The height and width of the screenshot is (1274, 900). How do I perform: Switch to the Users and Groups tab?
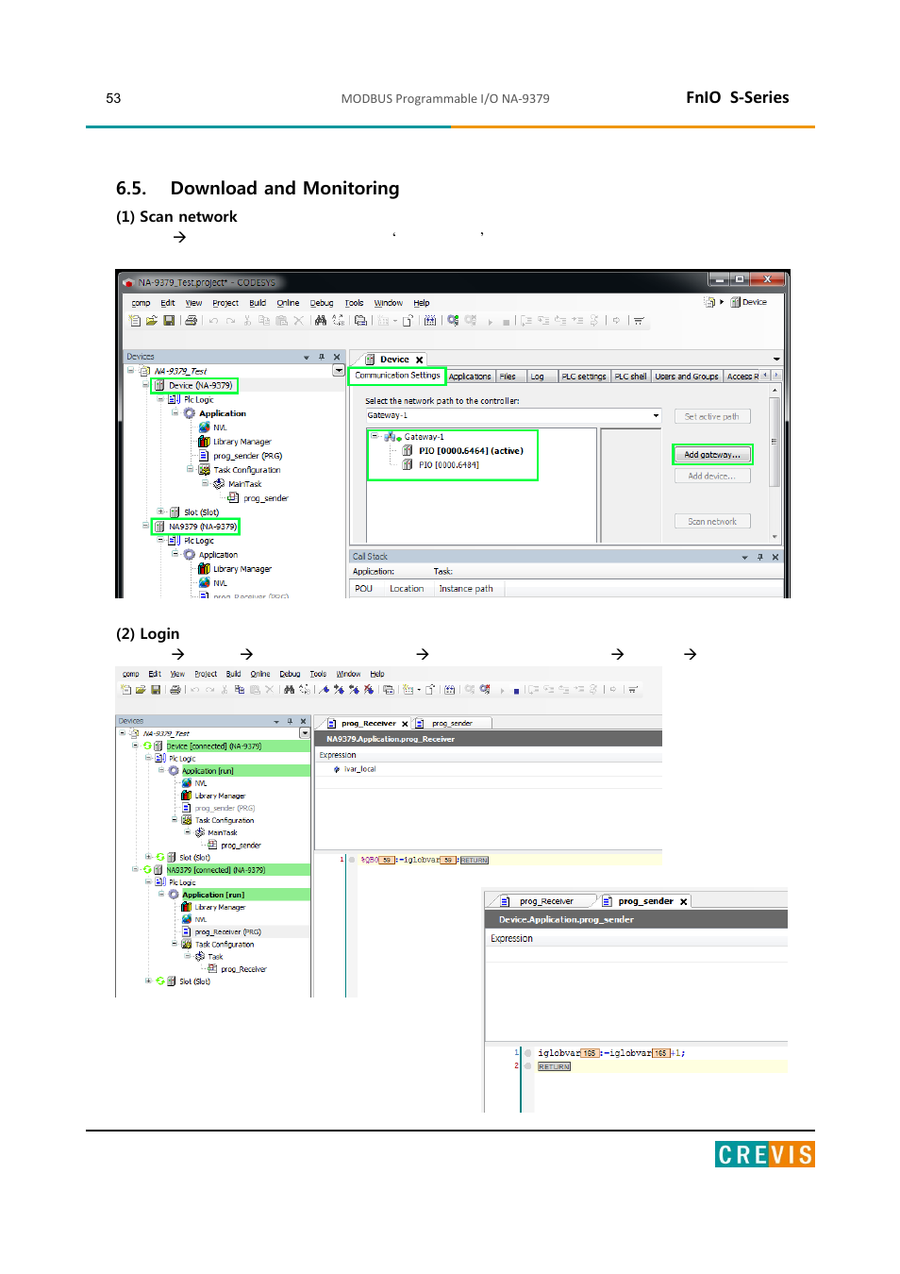click(x=687, y=377)
